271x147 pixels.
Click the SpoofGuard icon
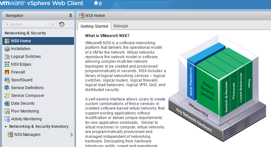pos(7,80)
